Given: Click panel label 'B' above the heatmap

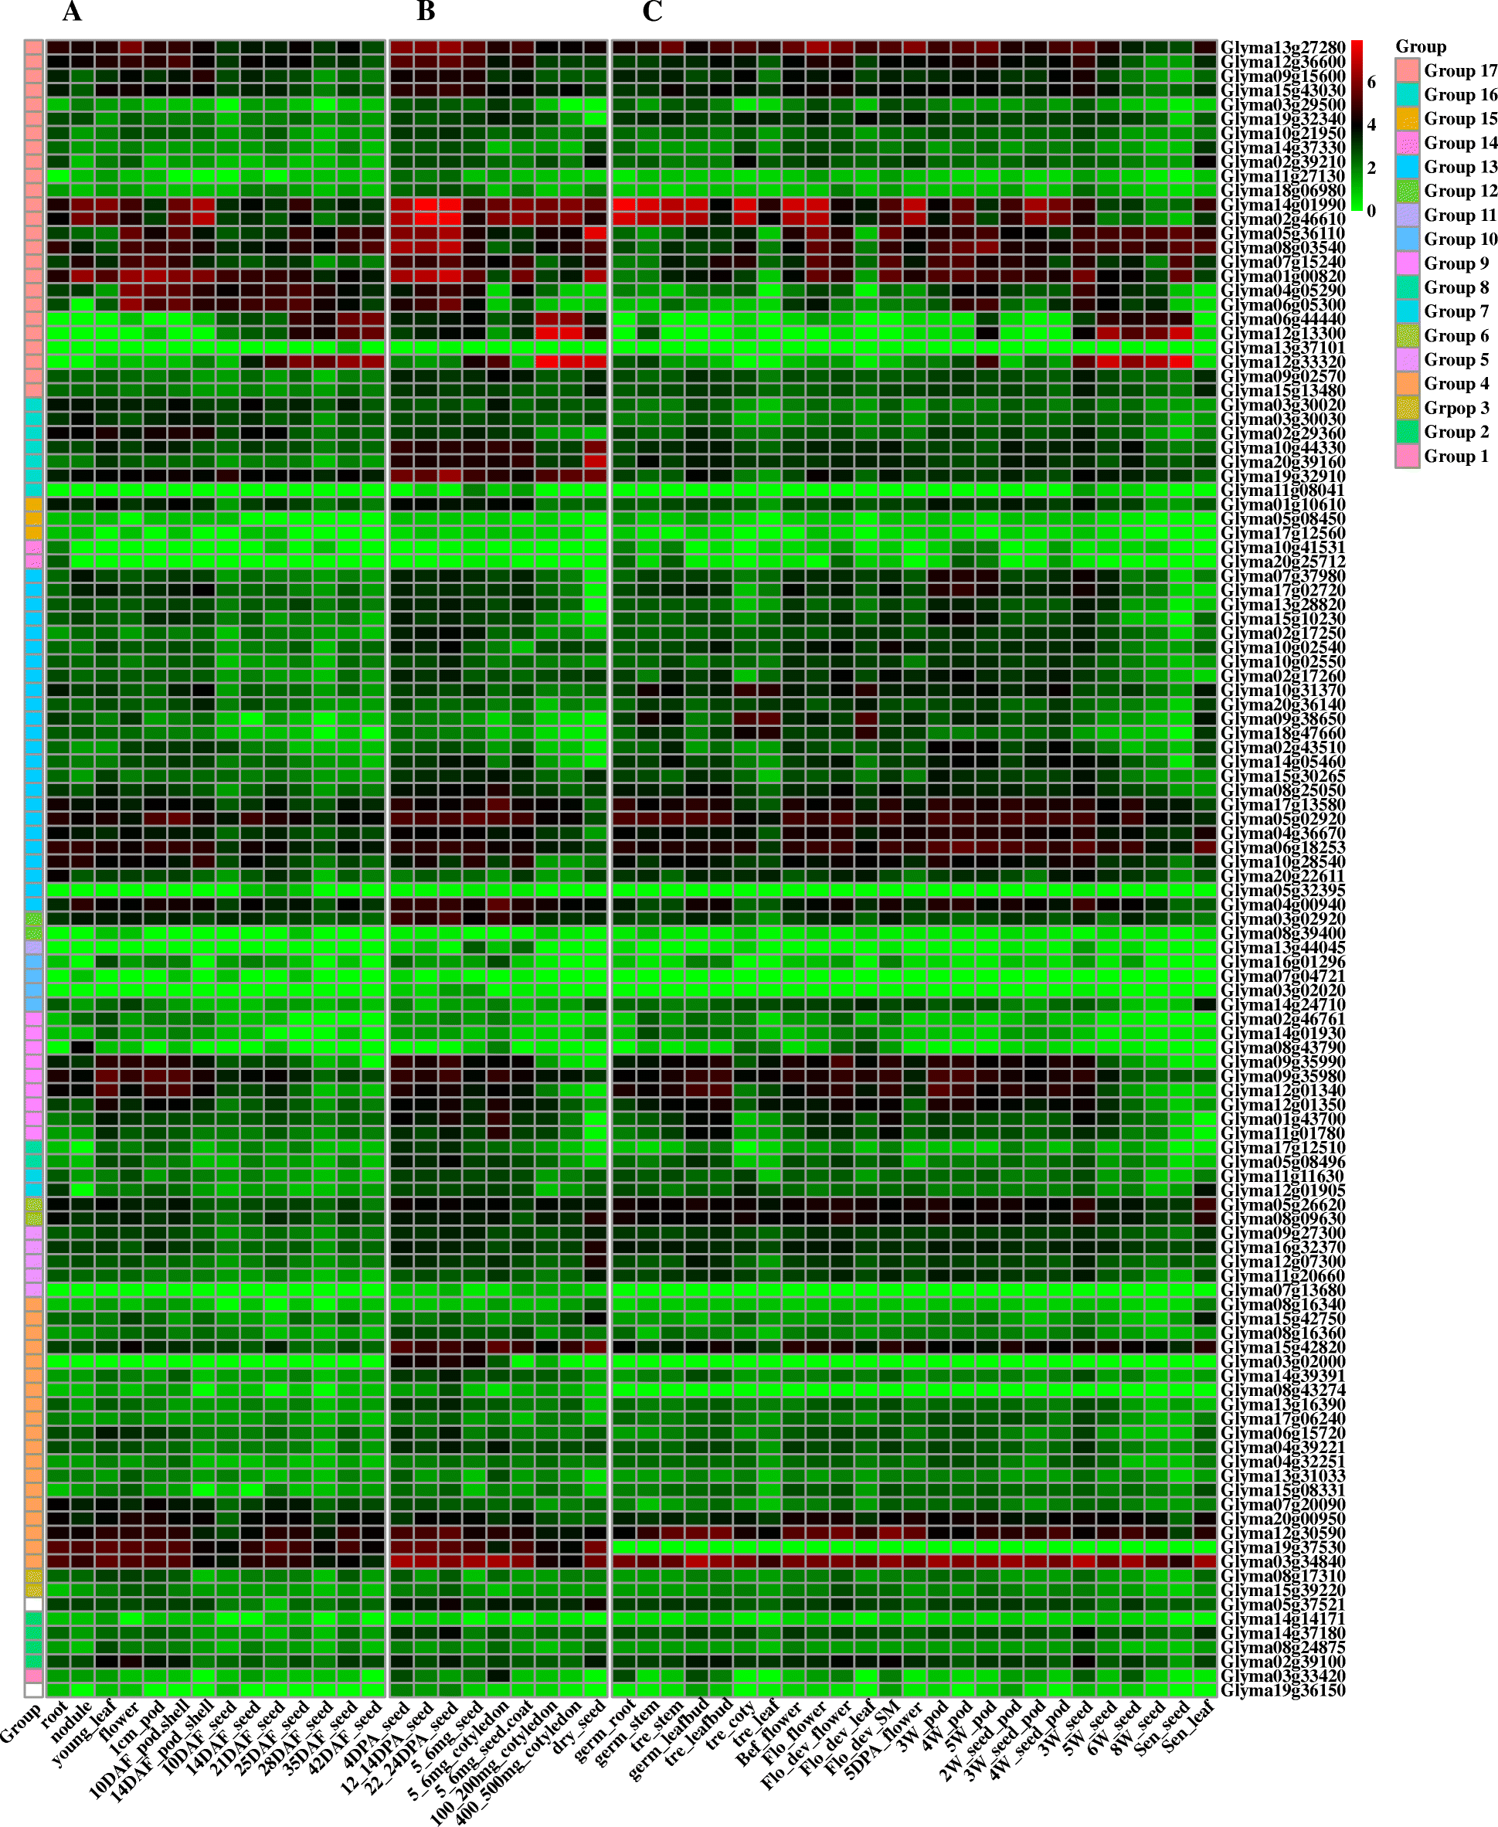Looking at the screenshot, I should pos(426,12).
